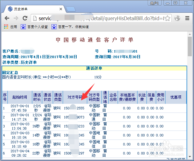The width and height of the screenshot is (194, 161).
Task: Bookmark this page with the star icon
Action: (x=168, y=18)
